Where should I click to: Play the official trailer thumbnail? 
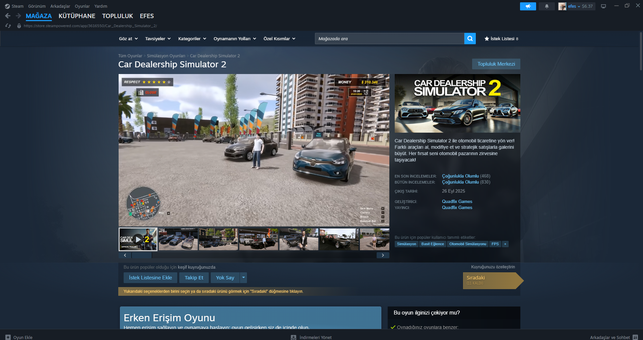(x=138, y=239)
